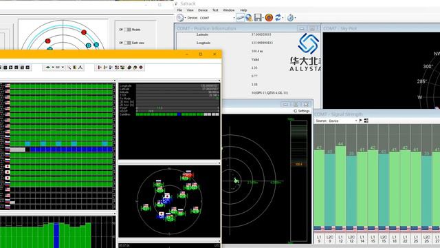The width and height of the screenshot is (440, 248).
Task: Select the Valid fix status text
Action: (x=255, y=59)
